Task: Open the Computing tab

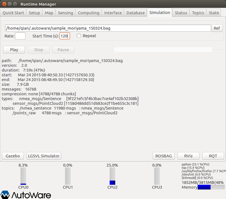Action: click(x=89, y=13)
